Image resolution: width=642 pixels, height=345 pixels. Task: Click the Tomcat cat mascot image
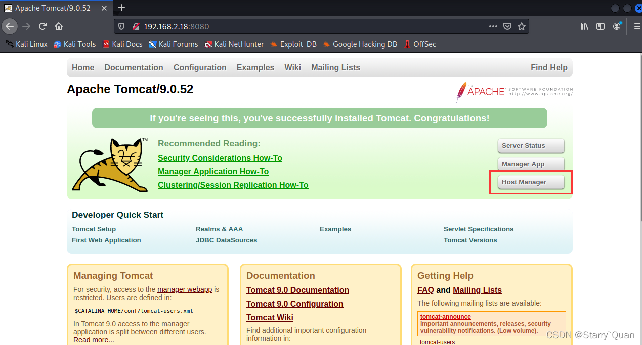click(x=110, y=165)
